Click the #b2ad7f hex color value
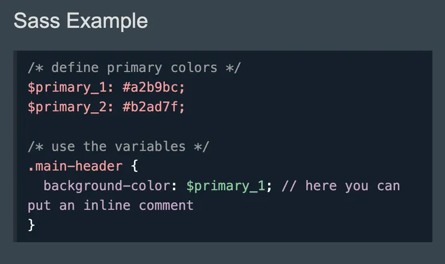This screenshot has height=264, width=445. (154, 107)
